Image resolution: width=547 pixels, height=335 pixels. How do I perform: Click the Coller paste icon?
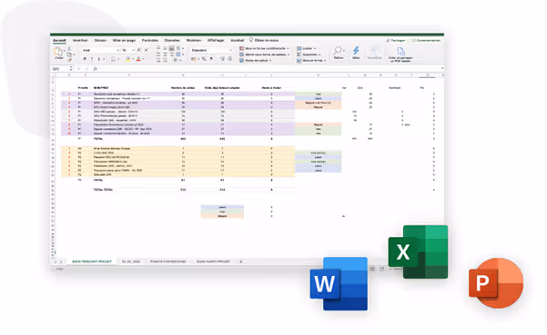58,52
